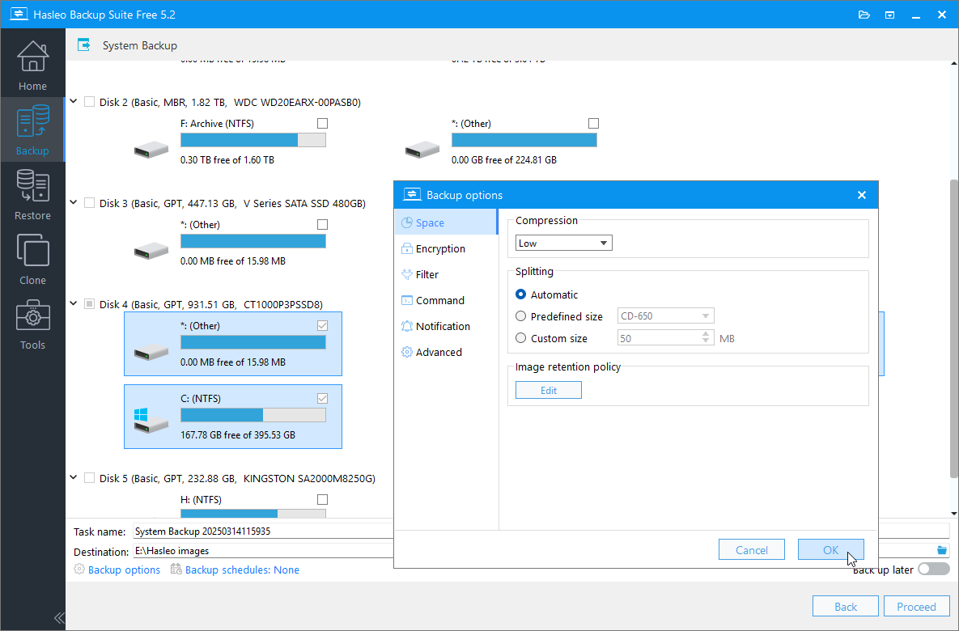Click the F: Archive drive icon
The height and width of the screenshot is (631, 959).
coord(151,149)
